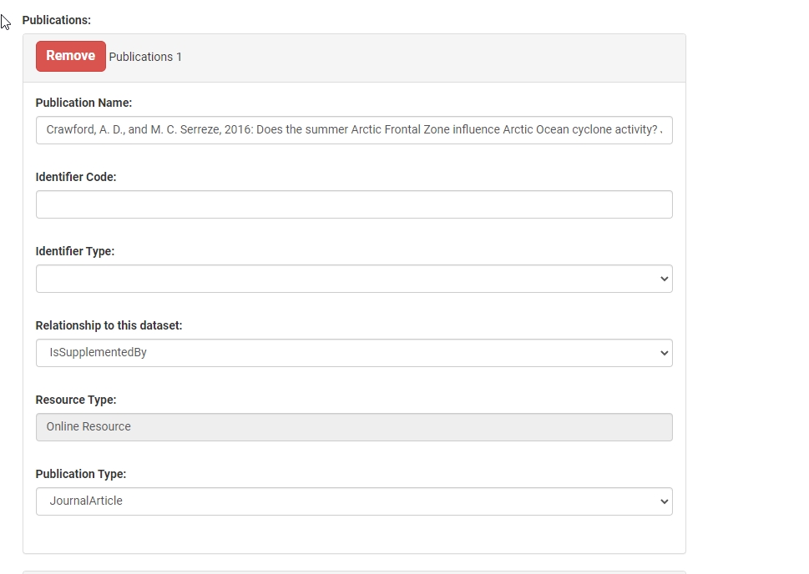Image resolution: width=809 pixels, height=574 pixels.
Task: Click the Publication Type label
Action: (81, 474)
